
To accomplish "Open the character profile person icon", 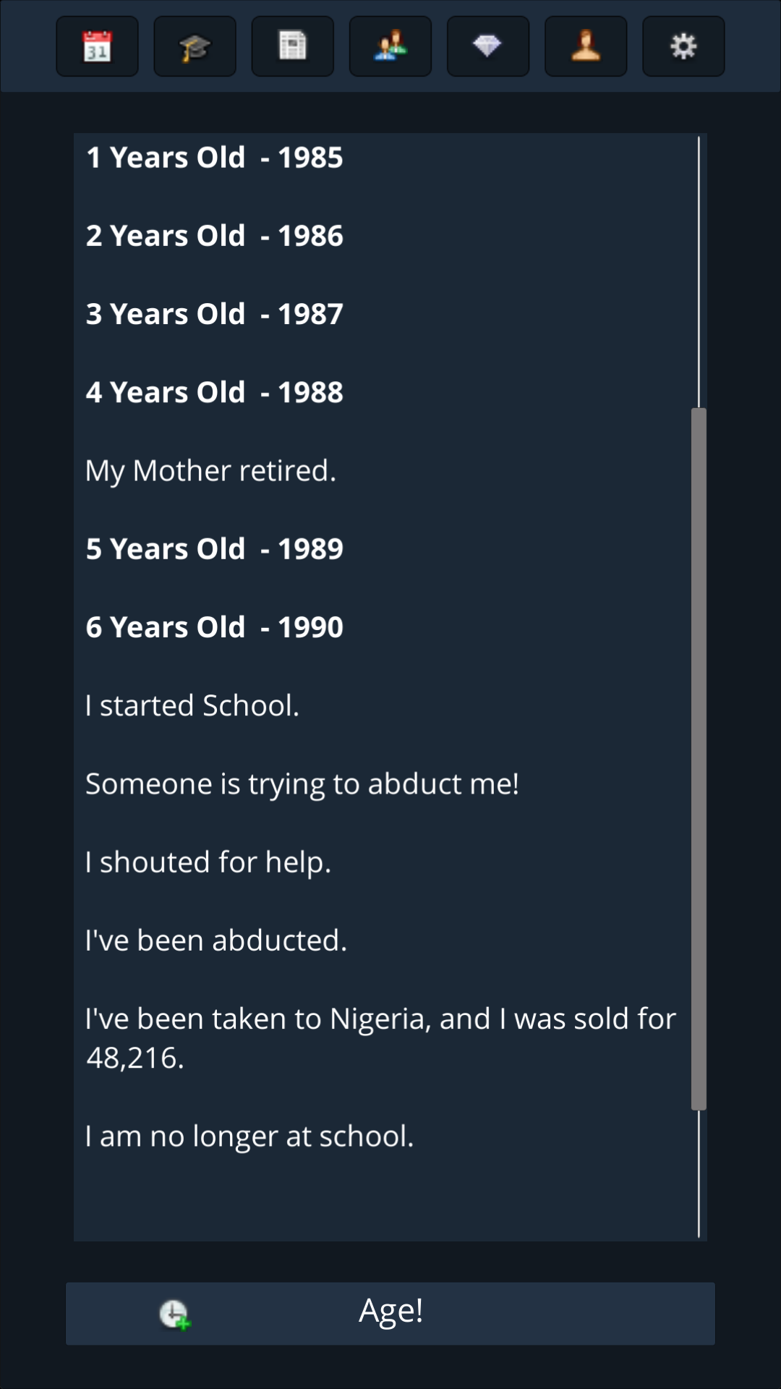I will [x=586, y=46].
